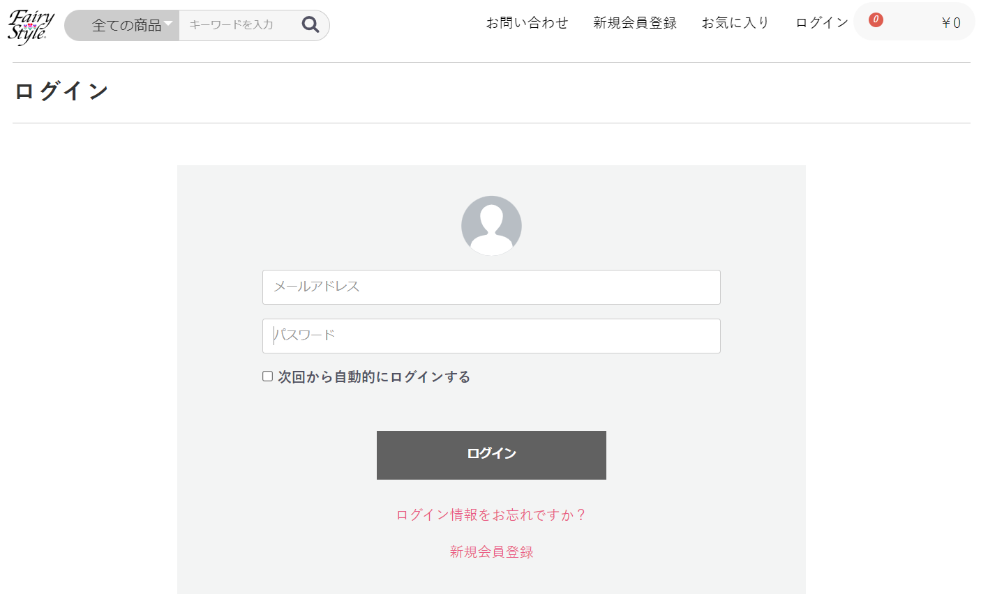This screenshot has width=988, height=594.
Task: Click into the メールアドレス field
Action: (491, 287)
